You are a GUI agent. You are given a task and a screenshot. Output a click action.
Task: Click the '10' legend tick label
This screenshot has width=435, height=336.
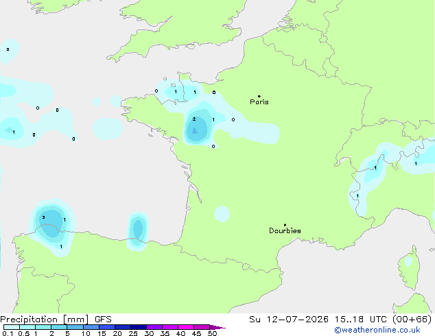86,333
